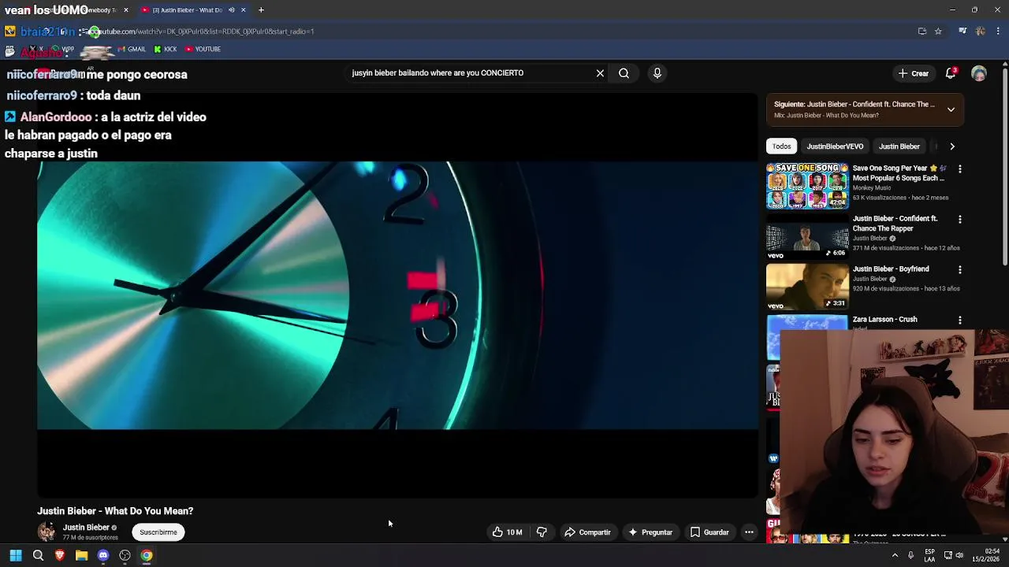Open the browser three-dot menu
Image resolution: width=1009 pixels, height=567 pixels.
(x=998, y=31)
